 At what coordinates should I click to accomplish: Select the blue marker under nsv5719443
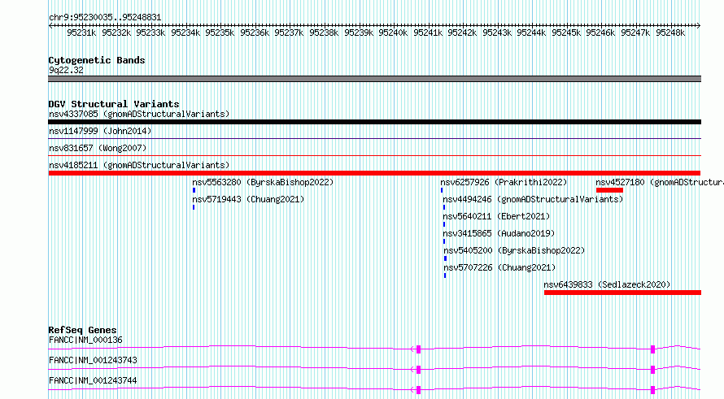tap(194, 207)
